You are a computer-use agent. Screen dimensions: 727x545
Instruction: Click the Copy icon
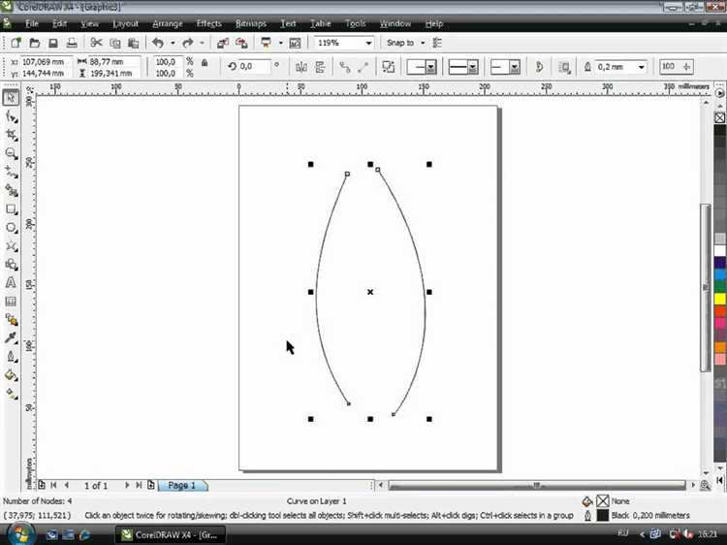click(x=115, y=43)
